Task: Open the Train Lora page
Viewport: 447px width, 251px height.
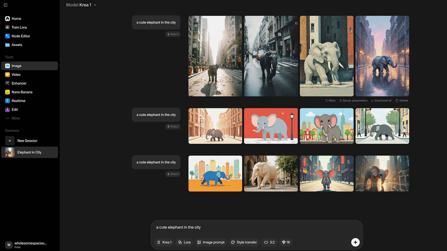Action: [19, 27]
